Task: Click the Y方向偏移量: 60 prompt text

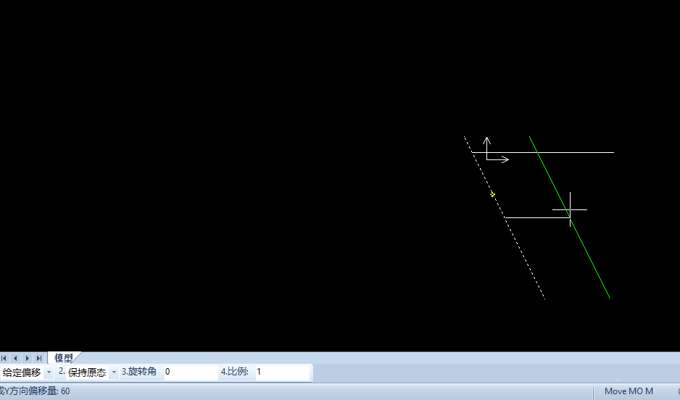Action: [x=36, y=391]
